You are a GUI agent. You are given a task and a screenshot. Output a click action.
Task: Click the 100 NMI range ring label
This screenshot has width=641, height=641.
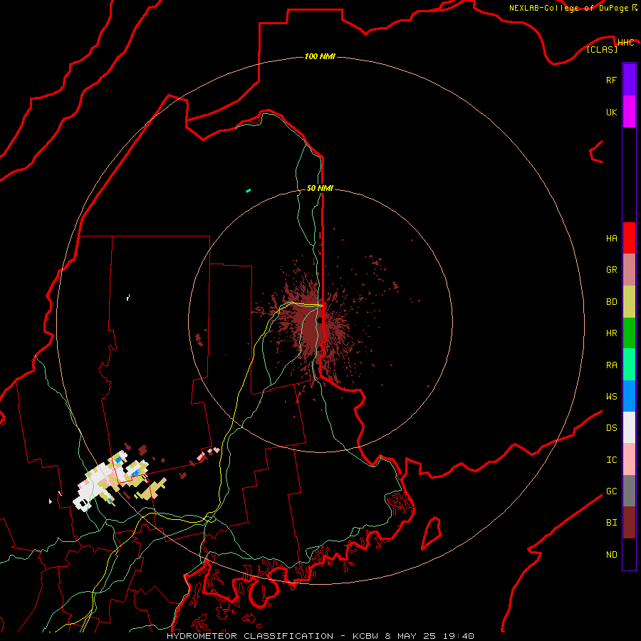(320, 56)
